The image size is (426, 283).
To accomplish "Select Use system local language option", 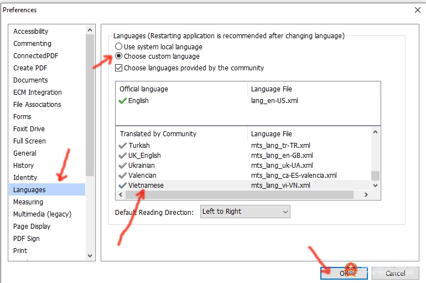I will pyautogui.click(x=159, y=47).
